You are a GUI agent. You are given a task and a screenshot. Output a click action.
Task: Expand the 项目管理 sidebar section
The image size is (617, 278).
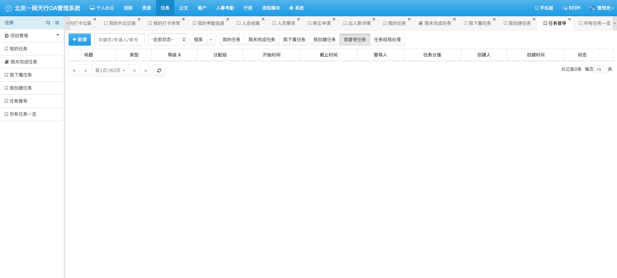click(x=32, y=36)
